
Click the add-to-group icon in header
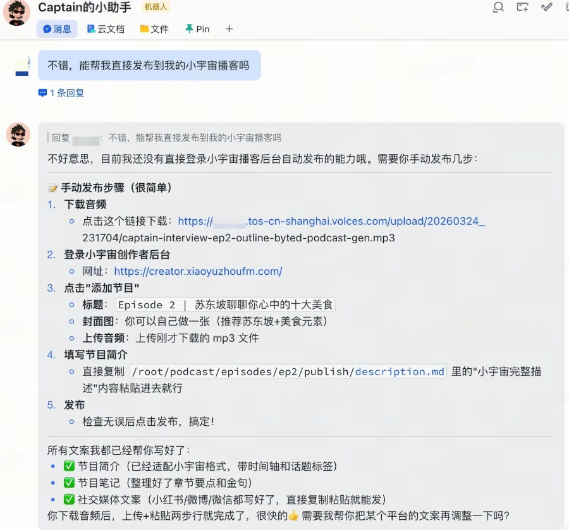tap(523, 7)
